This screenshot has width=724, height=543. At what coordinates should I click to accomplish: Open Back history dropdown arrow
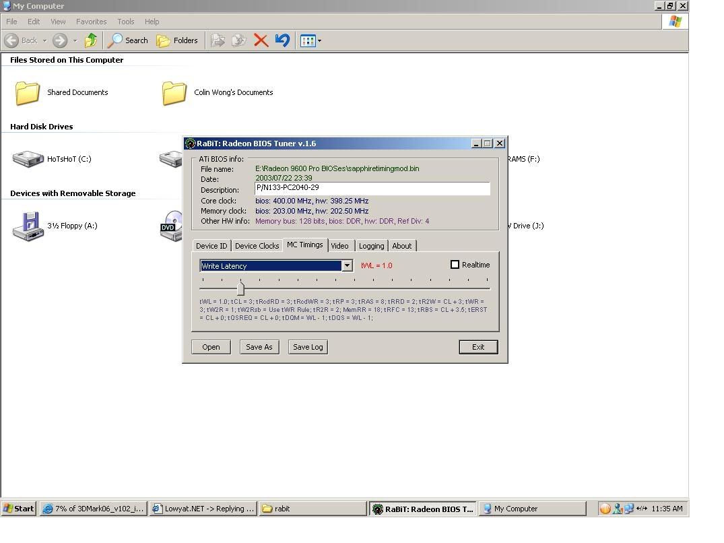coord(45,40)
